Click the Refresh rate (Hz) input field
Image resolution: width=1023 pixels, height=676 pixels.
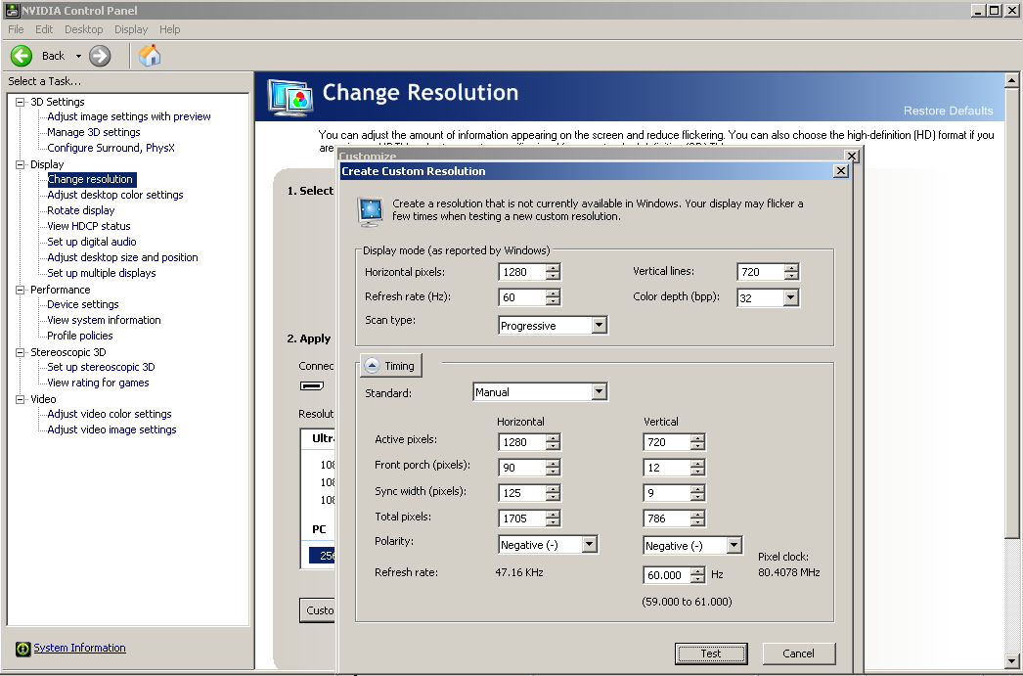pyautogui.click(x=522, y=297)
